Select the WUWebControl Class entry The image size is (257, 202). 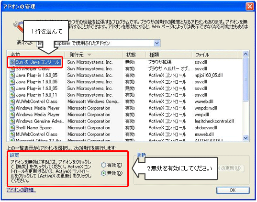tap(36, 101)
